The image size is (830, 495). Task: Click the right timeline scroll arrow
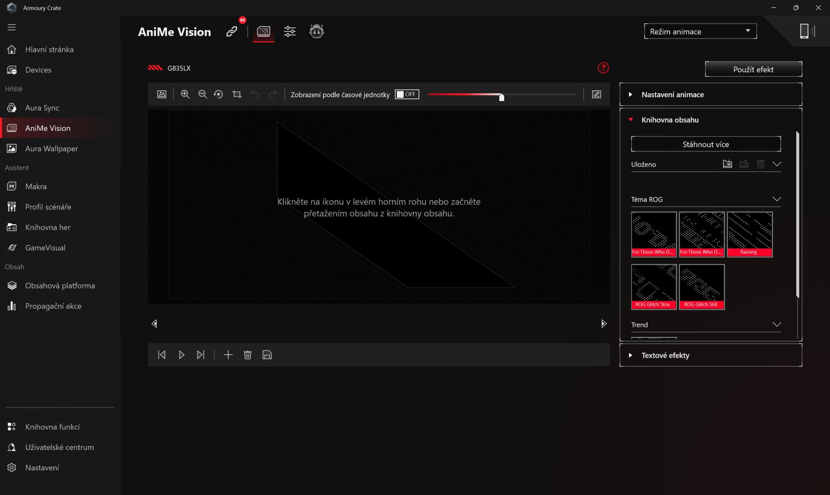604,324
